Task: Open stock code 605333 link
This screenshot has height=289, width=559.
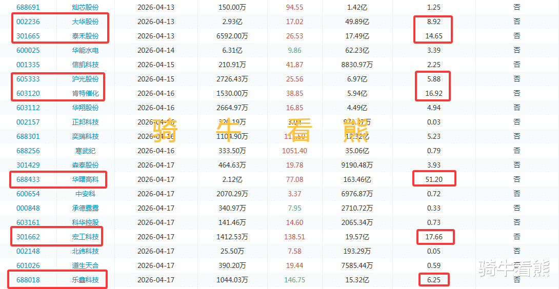Action: coord(28,79)
